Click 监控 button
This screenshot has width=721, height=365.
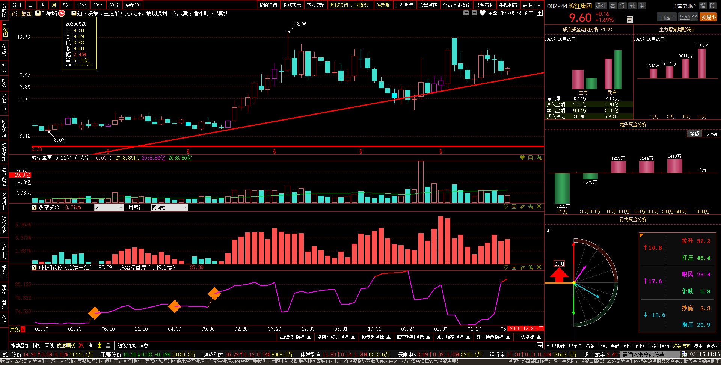(x=688, y=17)
